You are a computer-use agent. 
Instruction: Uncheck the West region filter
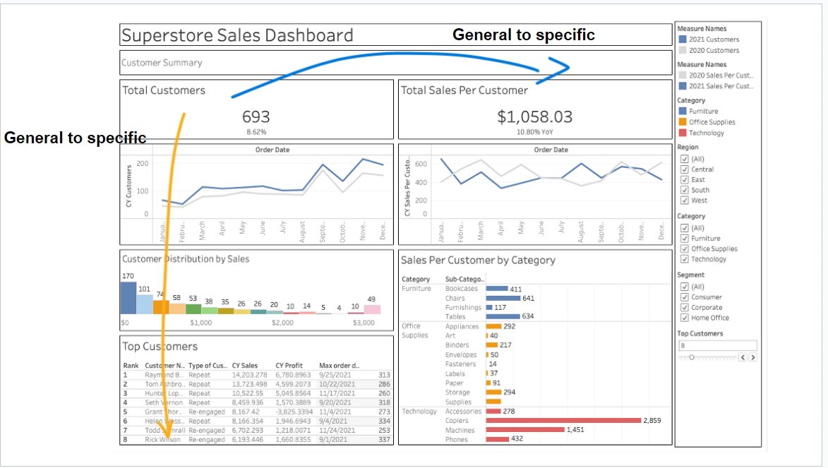[685, 200]
